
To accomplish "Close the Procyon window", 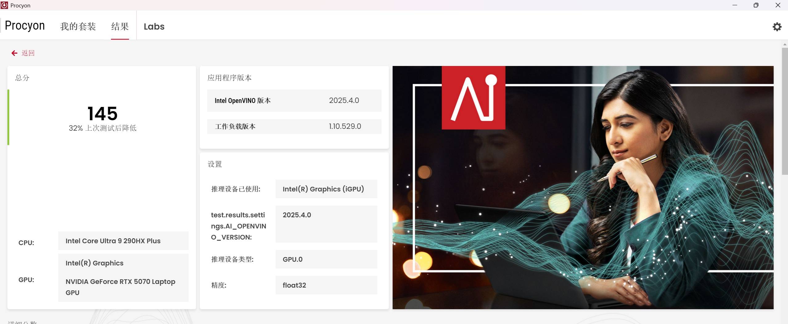I will tap(778, 5).
